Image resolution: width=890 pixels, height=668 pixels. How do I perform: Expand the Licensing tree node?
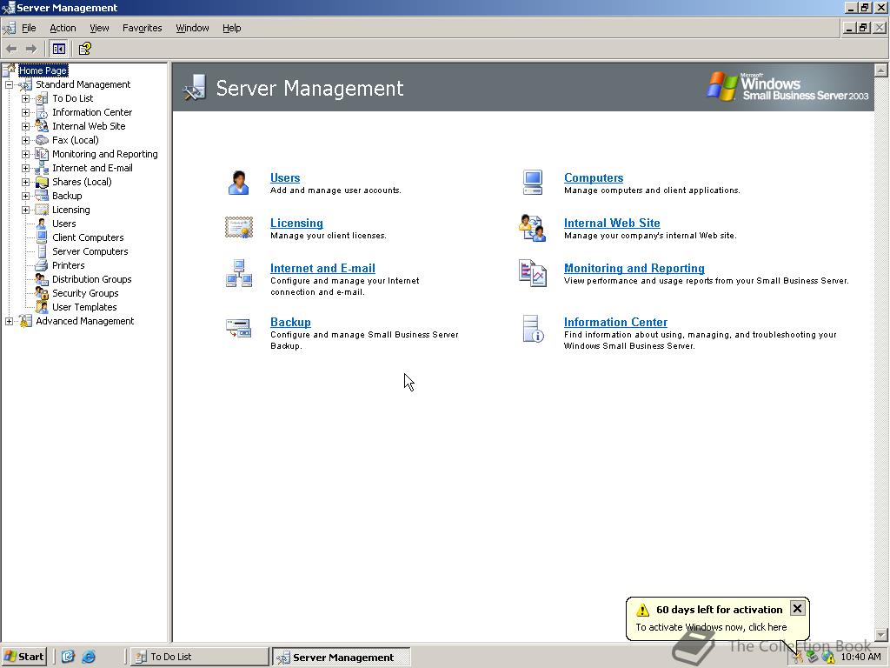click(x=25, y=210)
